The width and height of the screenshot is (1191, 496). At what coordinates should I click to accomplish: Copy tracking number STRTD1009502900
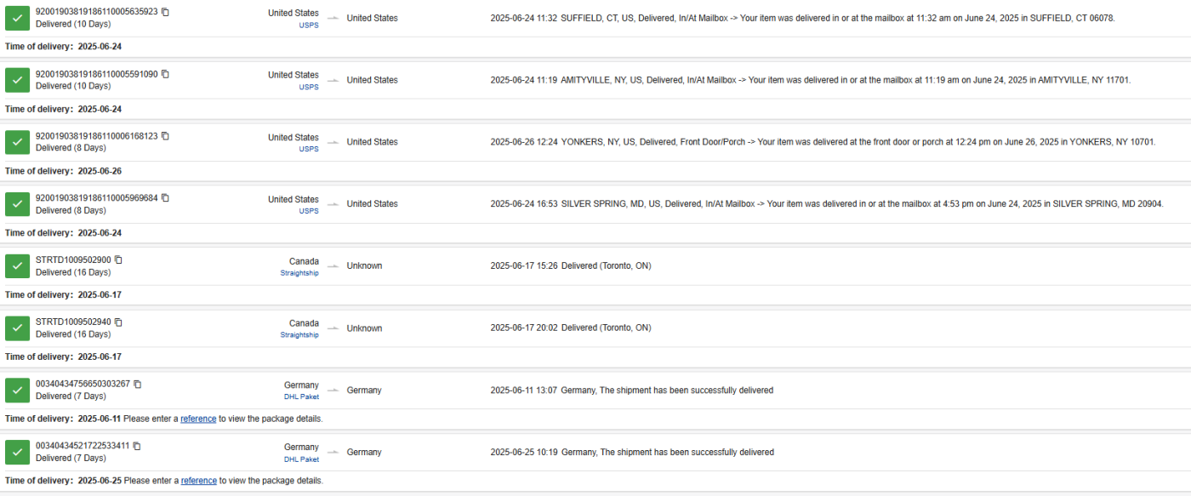click(x=118, y=260)
